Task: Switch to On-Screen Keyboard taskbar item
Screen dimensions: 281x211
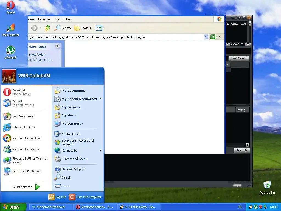Action: coord(50,207)
